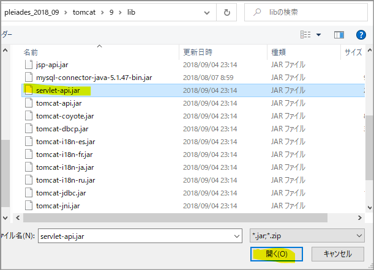
Task: Expand chevron after 9 breadcrumb
Action: 120,13
